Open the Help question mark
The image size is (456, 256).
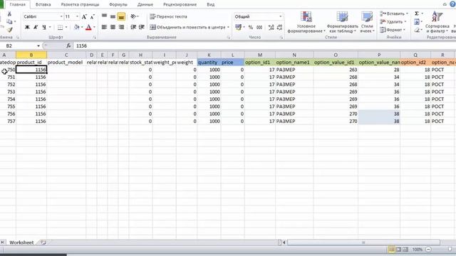453,4
